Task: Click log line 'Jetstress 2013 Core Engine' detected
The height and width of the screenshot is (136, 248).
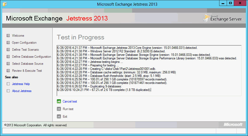Action: [x=127, y=48]
